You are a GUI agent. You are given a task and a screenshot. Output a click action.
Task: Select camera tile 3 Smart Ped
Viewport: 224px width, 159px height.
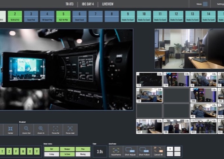coord(31,16)
